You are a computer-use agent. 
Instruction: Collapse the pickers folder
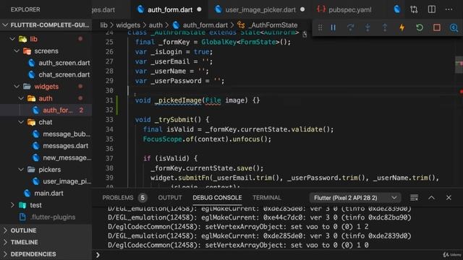(21, 170)
